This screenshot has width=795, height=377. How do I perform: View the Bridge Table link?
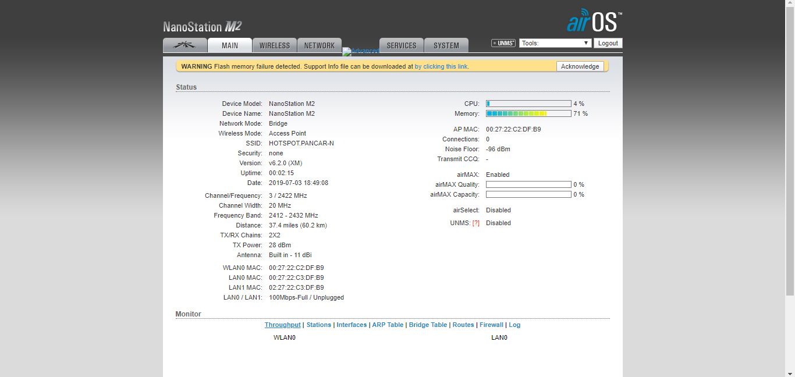tap(428, 325)
